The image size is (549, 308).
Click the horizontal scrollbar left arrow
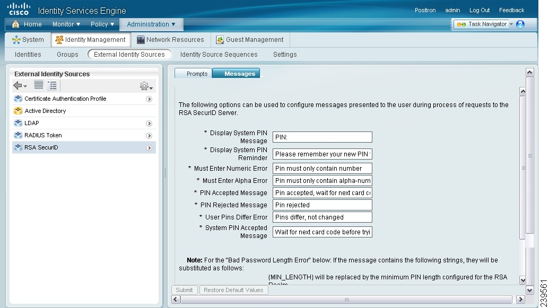click(176, 300)
